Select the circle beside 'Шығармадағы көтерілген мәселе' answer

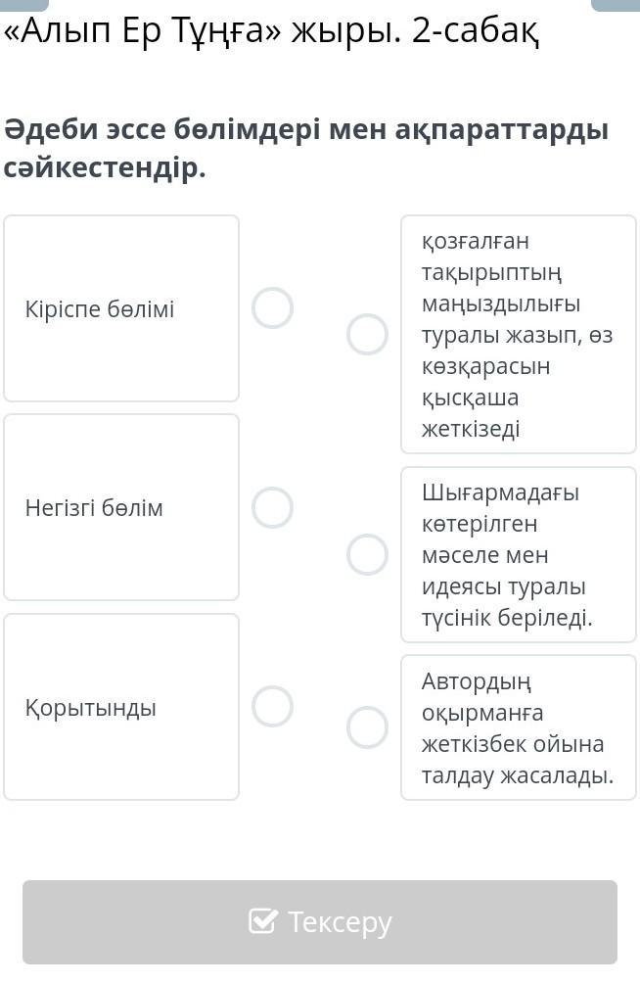(367, 554)
